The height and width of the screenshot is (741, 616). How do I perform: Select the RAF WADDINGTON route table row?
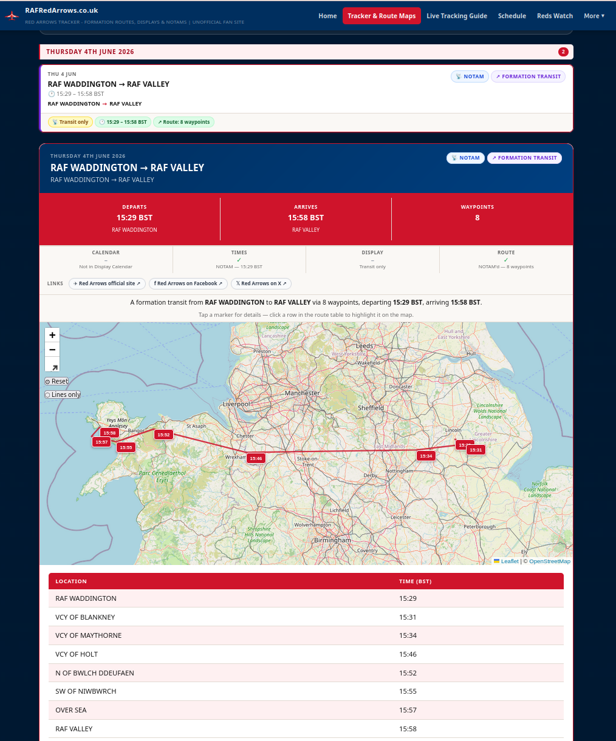click(306, 598)
